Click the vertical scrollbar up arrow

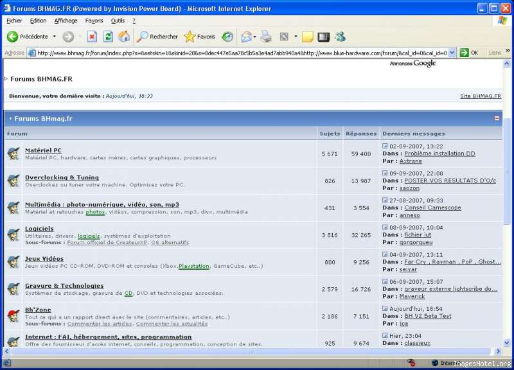[x=507, y=64]
